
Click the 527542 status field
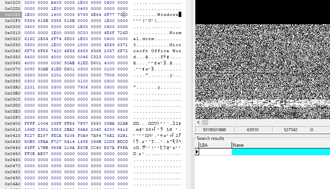pos(290,130)
